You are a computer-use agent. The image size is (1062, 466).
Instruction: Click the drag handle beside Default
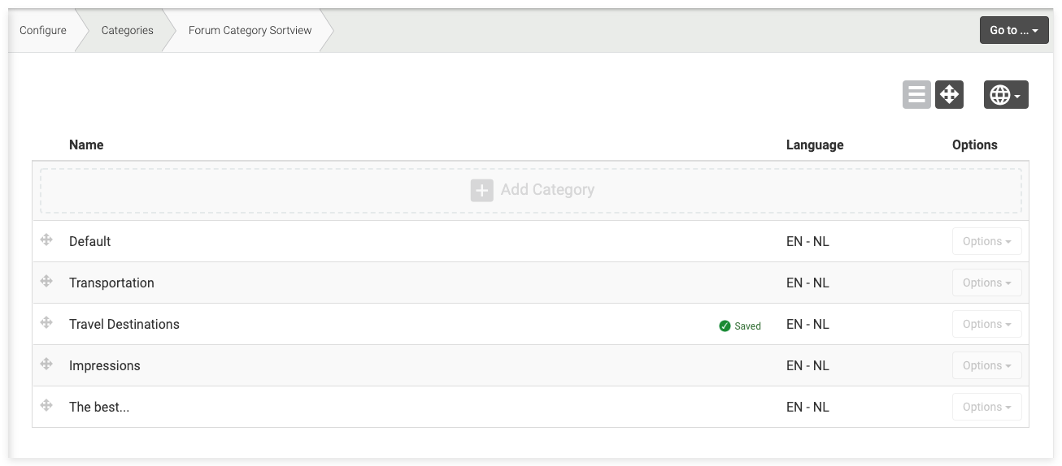[46, 239]
